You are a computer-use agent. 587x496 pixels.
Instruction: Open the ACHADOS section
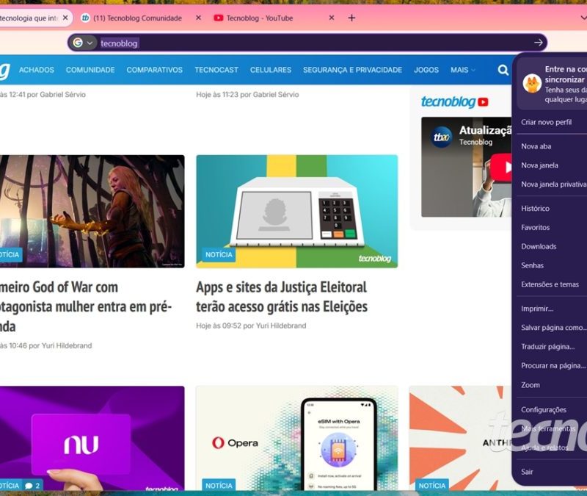36,70
